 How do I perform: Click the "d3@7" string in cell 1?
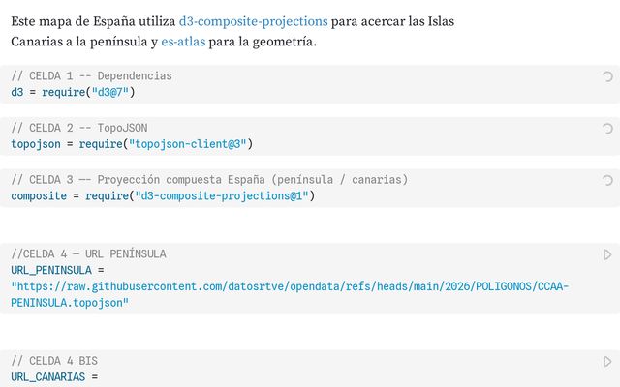coord(109,92)
